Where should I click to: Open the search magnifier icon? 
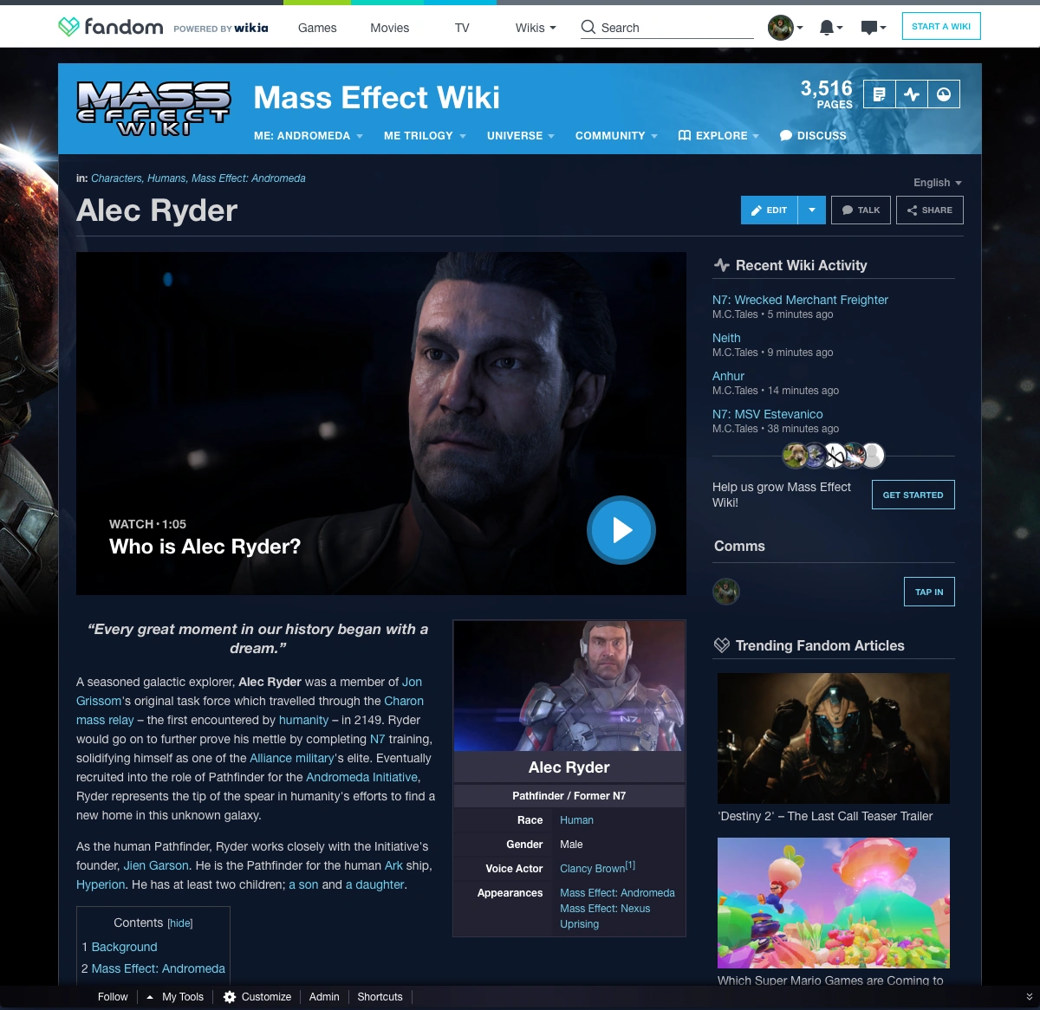tap(588, 28)
